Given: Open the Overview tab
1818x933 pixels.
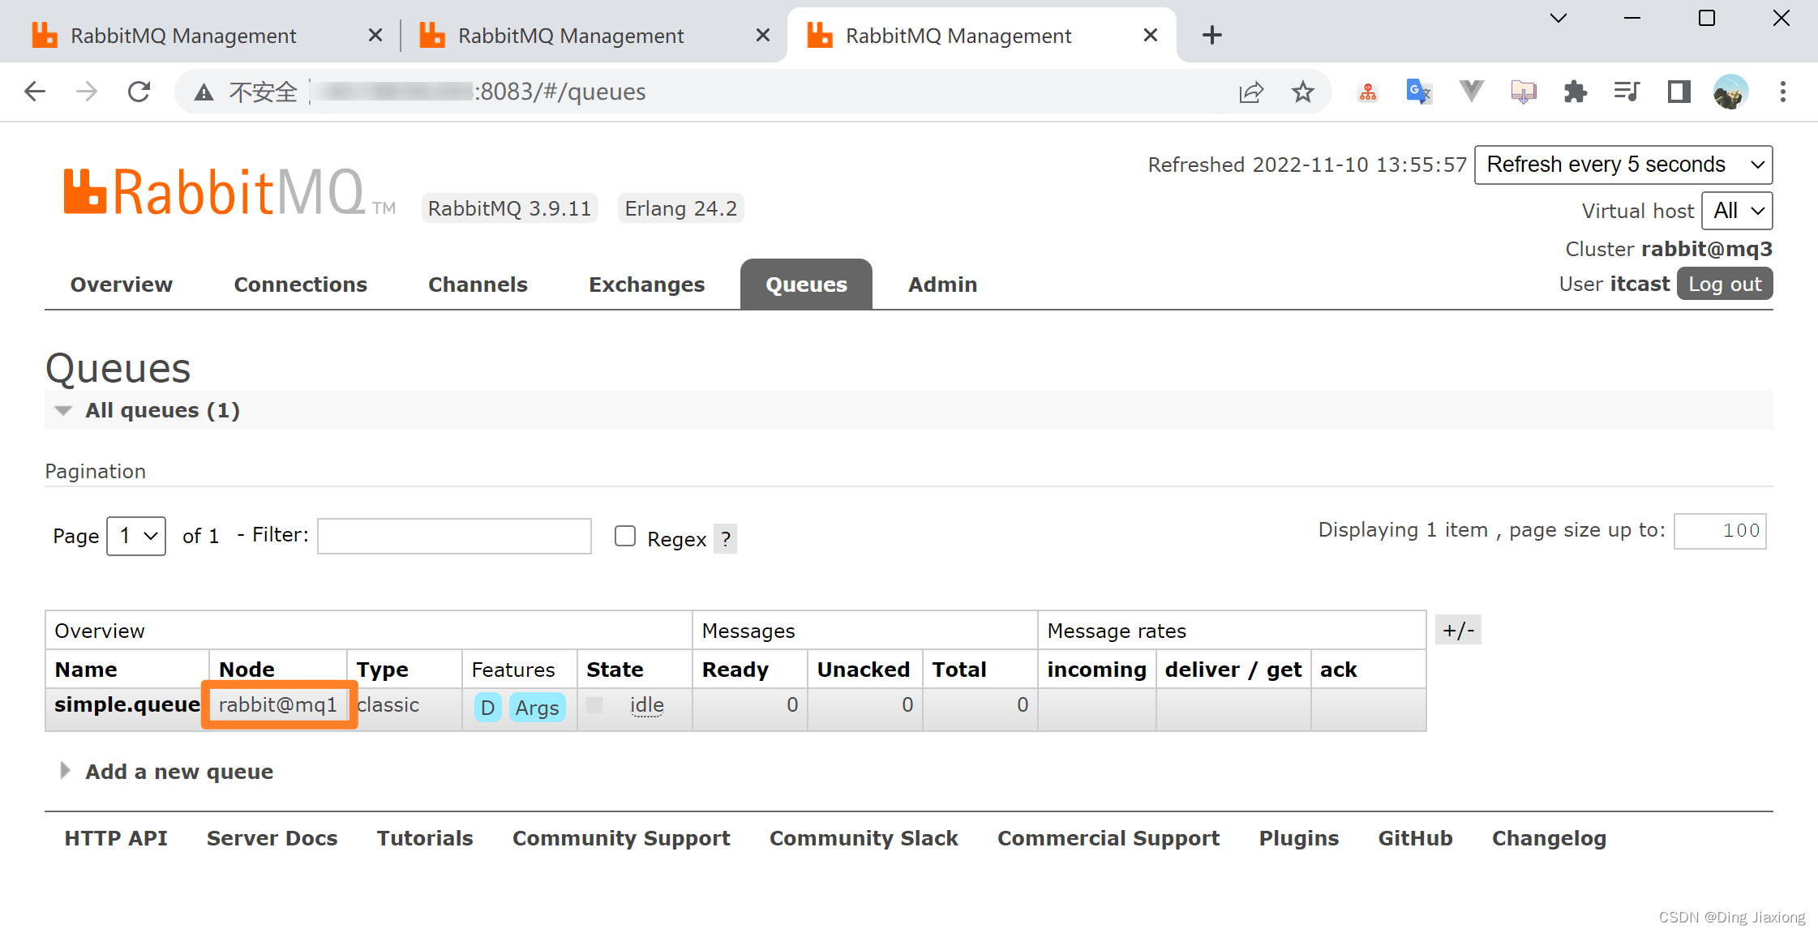Looking at the screenshot, I should [x=122, y=285].
